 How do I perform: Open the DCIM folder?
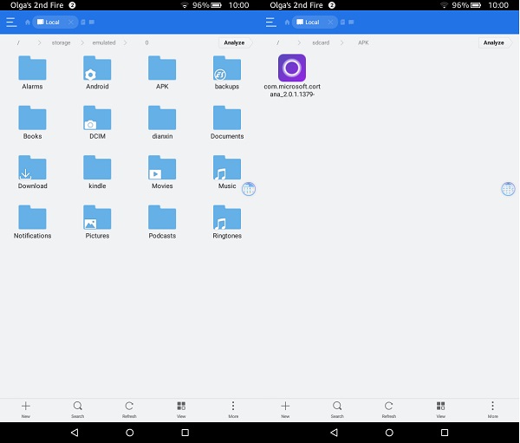[x=97, y=122]
